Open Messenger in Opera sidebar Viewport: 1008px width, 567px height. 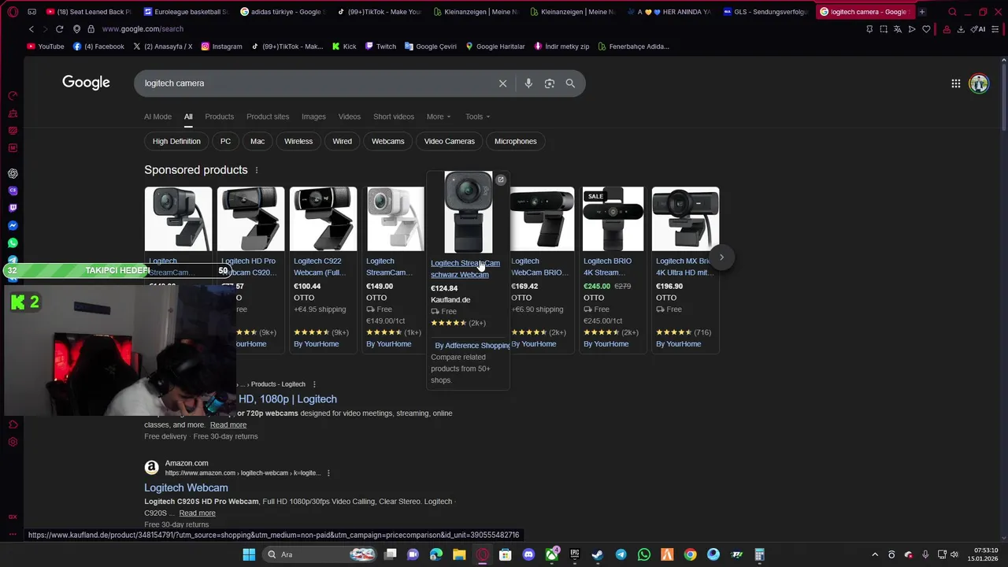[x=13, y=225]
